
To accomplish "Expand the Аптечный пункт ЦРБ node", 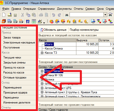I will click(x=42, y=88).
